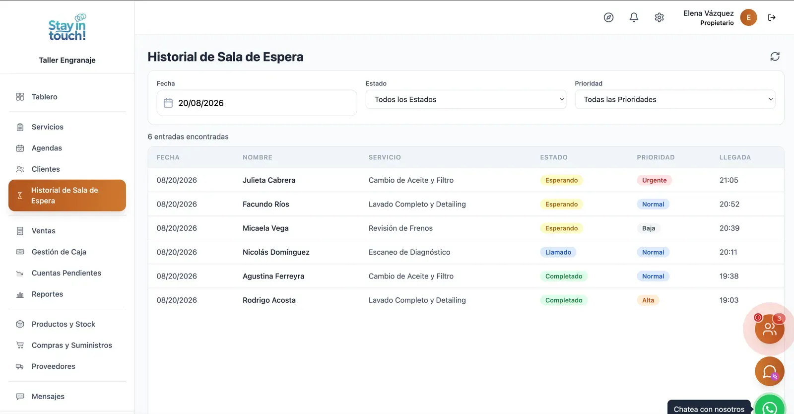Click the LLEGADA column header
The height and width of the screenshot is (414, 794).
[x=735, y=157]
